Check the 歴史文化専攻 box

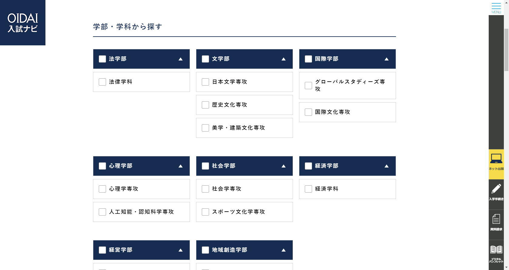pyautogui.click(x=205, y=105)
